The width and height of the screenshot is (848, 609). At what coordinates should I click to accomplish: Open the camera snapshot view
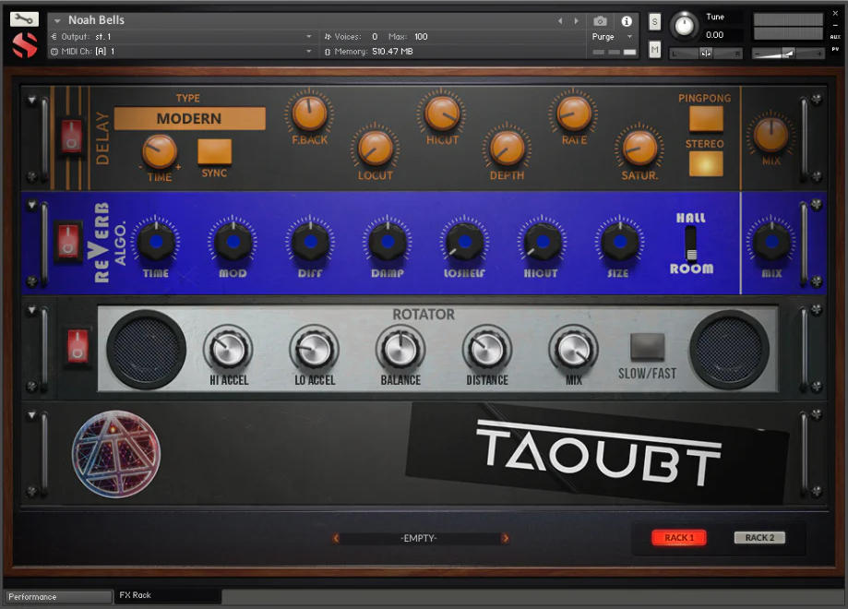click(x=600, y=21)
